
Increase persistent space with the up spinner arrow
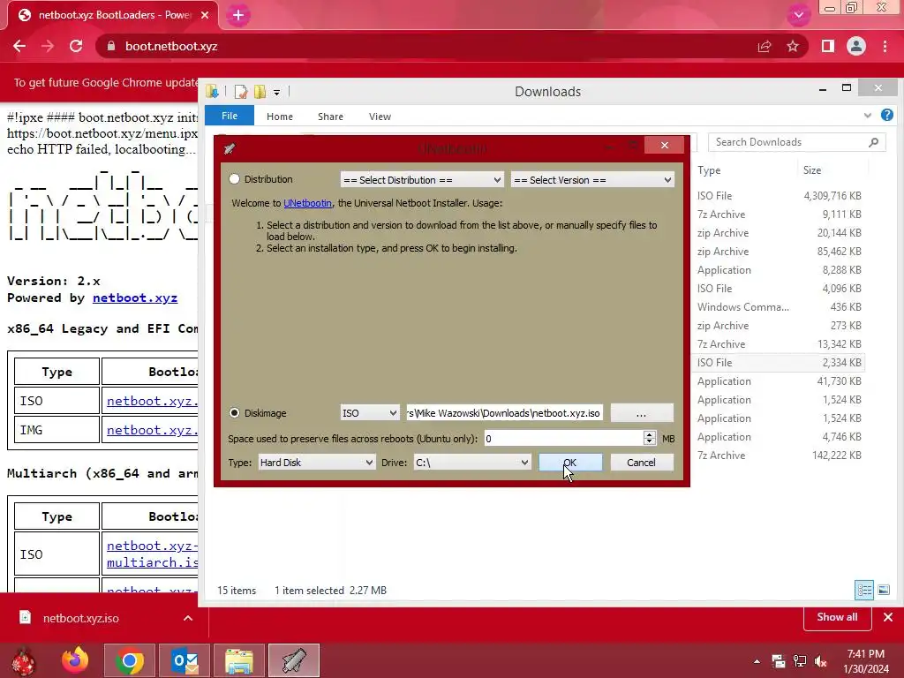click(x=649, y=434)
